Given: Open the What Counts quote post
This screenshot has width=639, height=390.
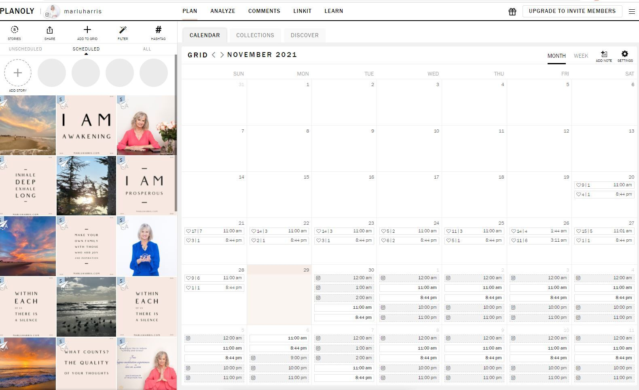Looking at the screenshot, I should click(x=86, y=364).
